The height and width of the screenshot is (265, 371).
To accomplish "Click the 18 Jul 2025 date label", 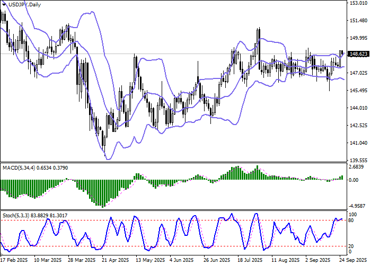I will tap(250, 261).
